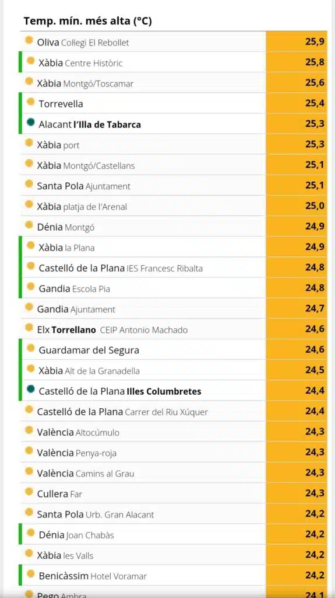Click the yellow dot next to Torrevella

pyautogui.click(x=31, y=102)
